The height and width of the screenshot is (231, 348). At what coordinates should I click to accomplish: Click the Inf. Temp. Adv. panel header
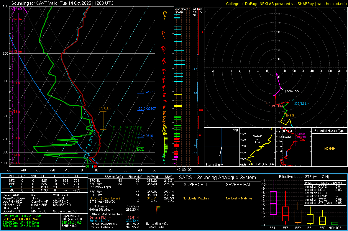tap(198, 12)
